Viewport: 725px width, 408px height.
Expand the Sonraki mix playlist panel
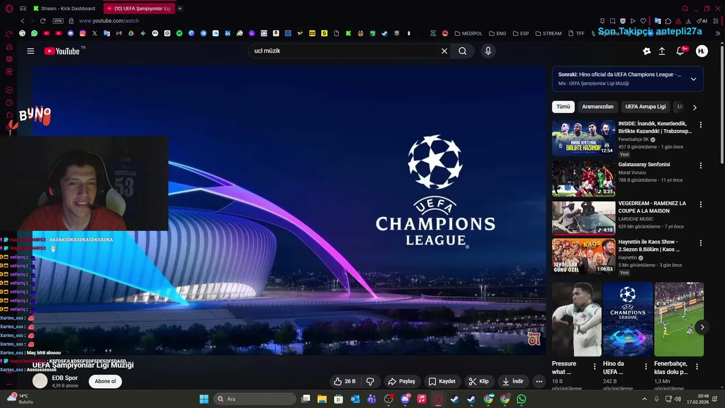[693, 79]
